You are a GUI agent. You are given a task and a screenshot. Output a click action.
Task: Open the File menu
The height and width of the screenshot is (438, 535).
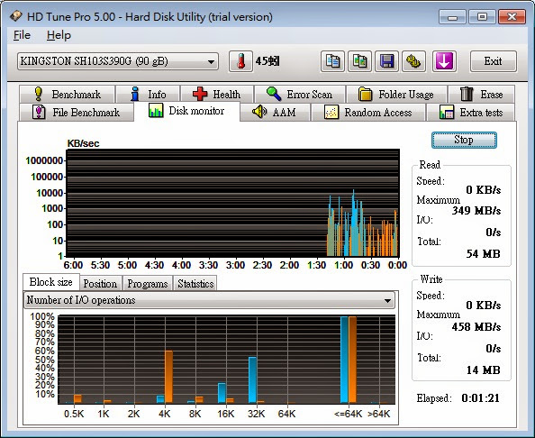pos(23,35)
